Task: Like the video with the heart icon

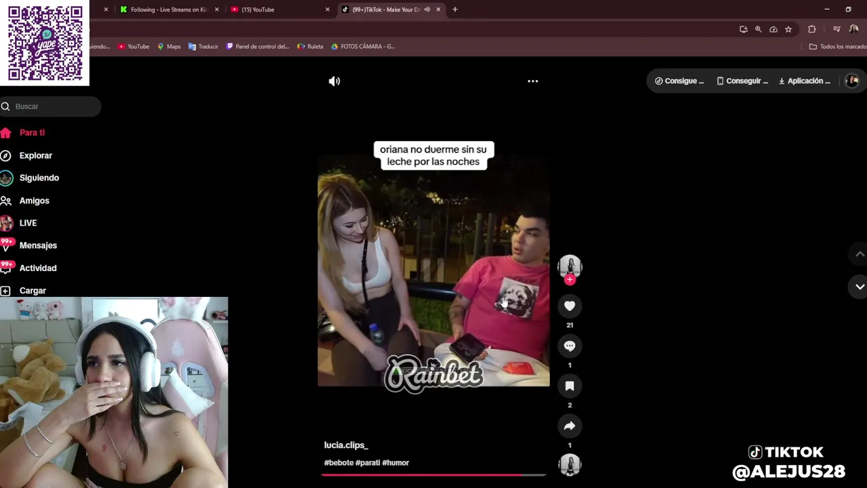Action: (x=570, y=306)
